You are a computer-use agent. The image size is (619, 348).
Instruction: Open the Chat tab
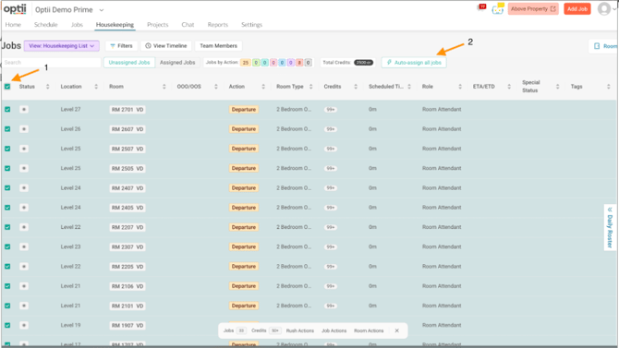point(188,25)
